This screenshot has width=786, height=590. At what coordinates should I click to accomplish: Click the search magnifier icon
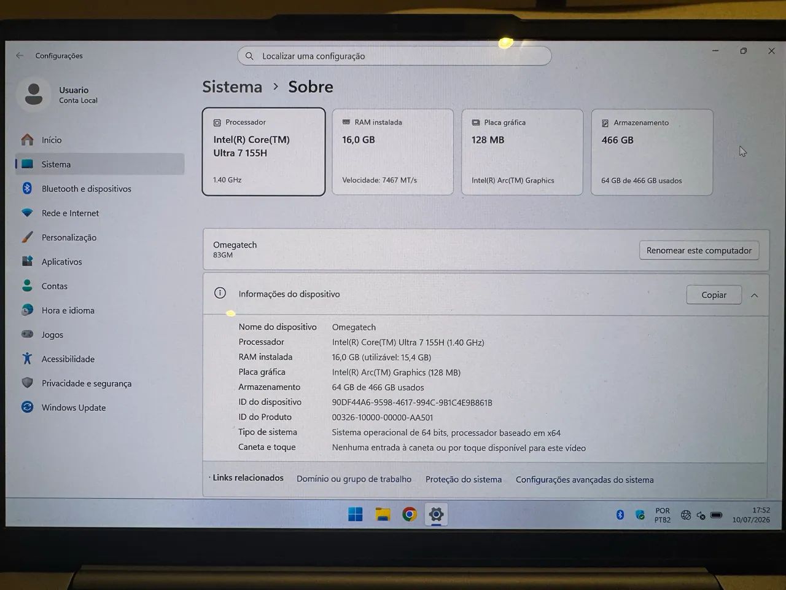[x=249, y=56]
